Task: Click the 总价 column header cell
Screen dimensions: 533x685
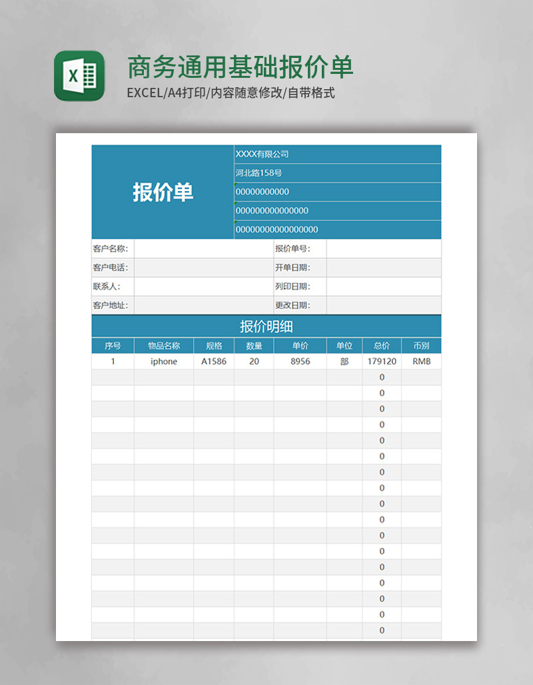Action: tap(380, 345)
